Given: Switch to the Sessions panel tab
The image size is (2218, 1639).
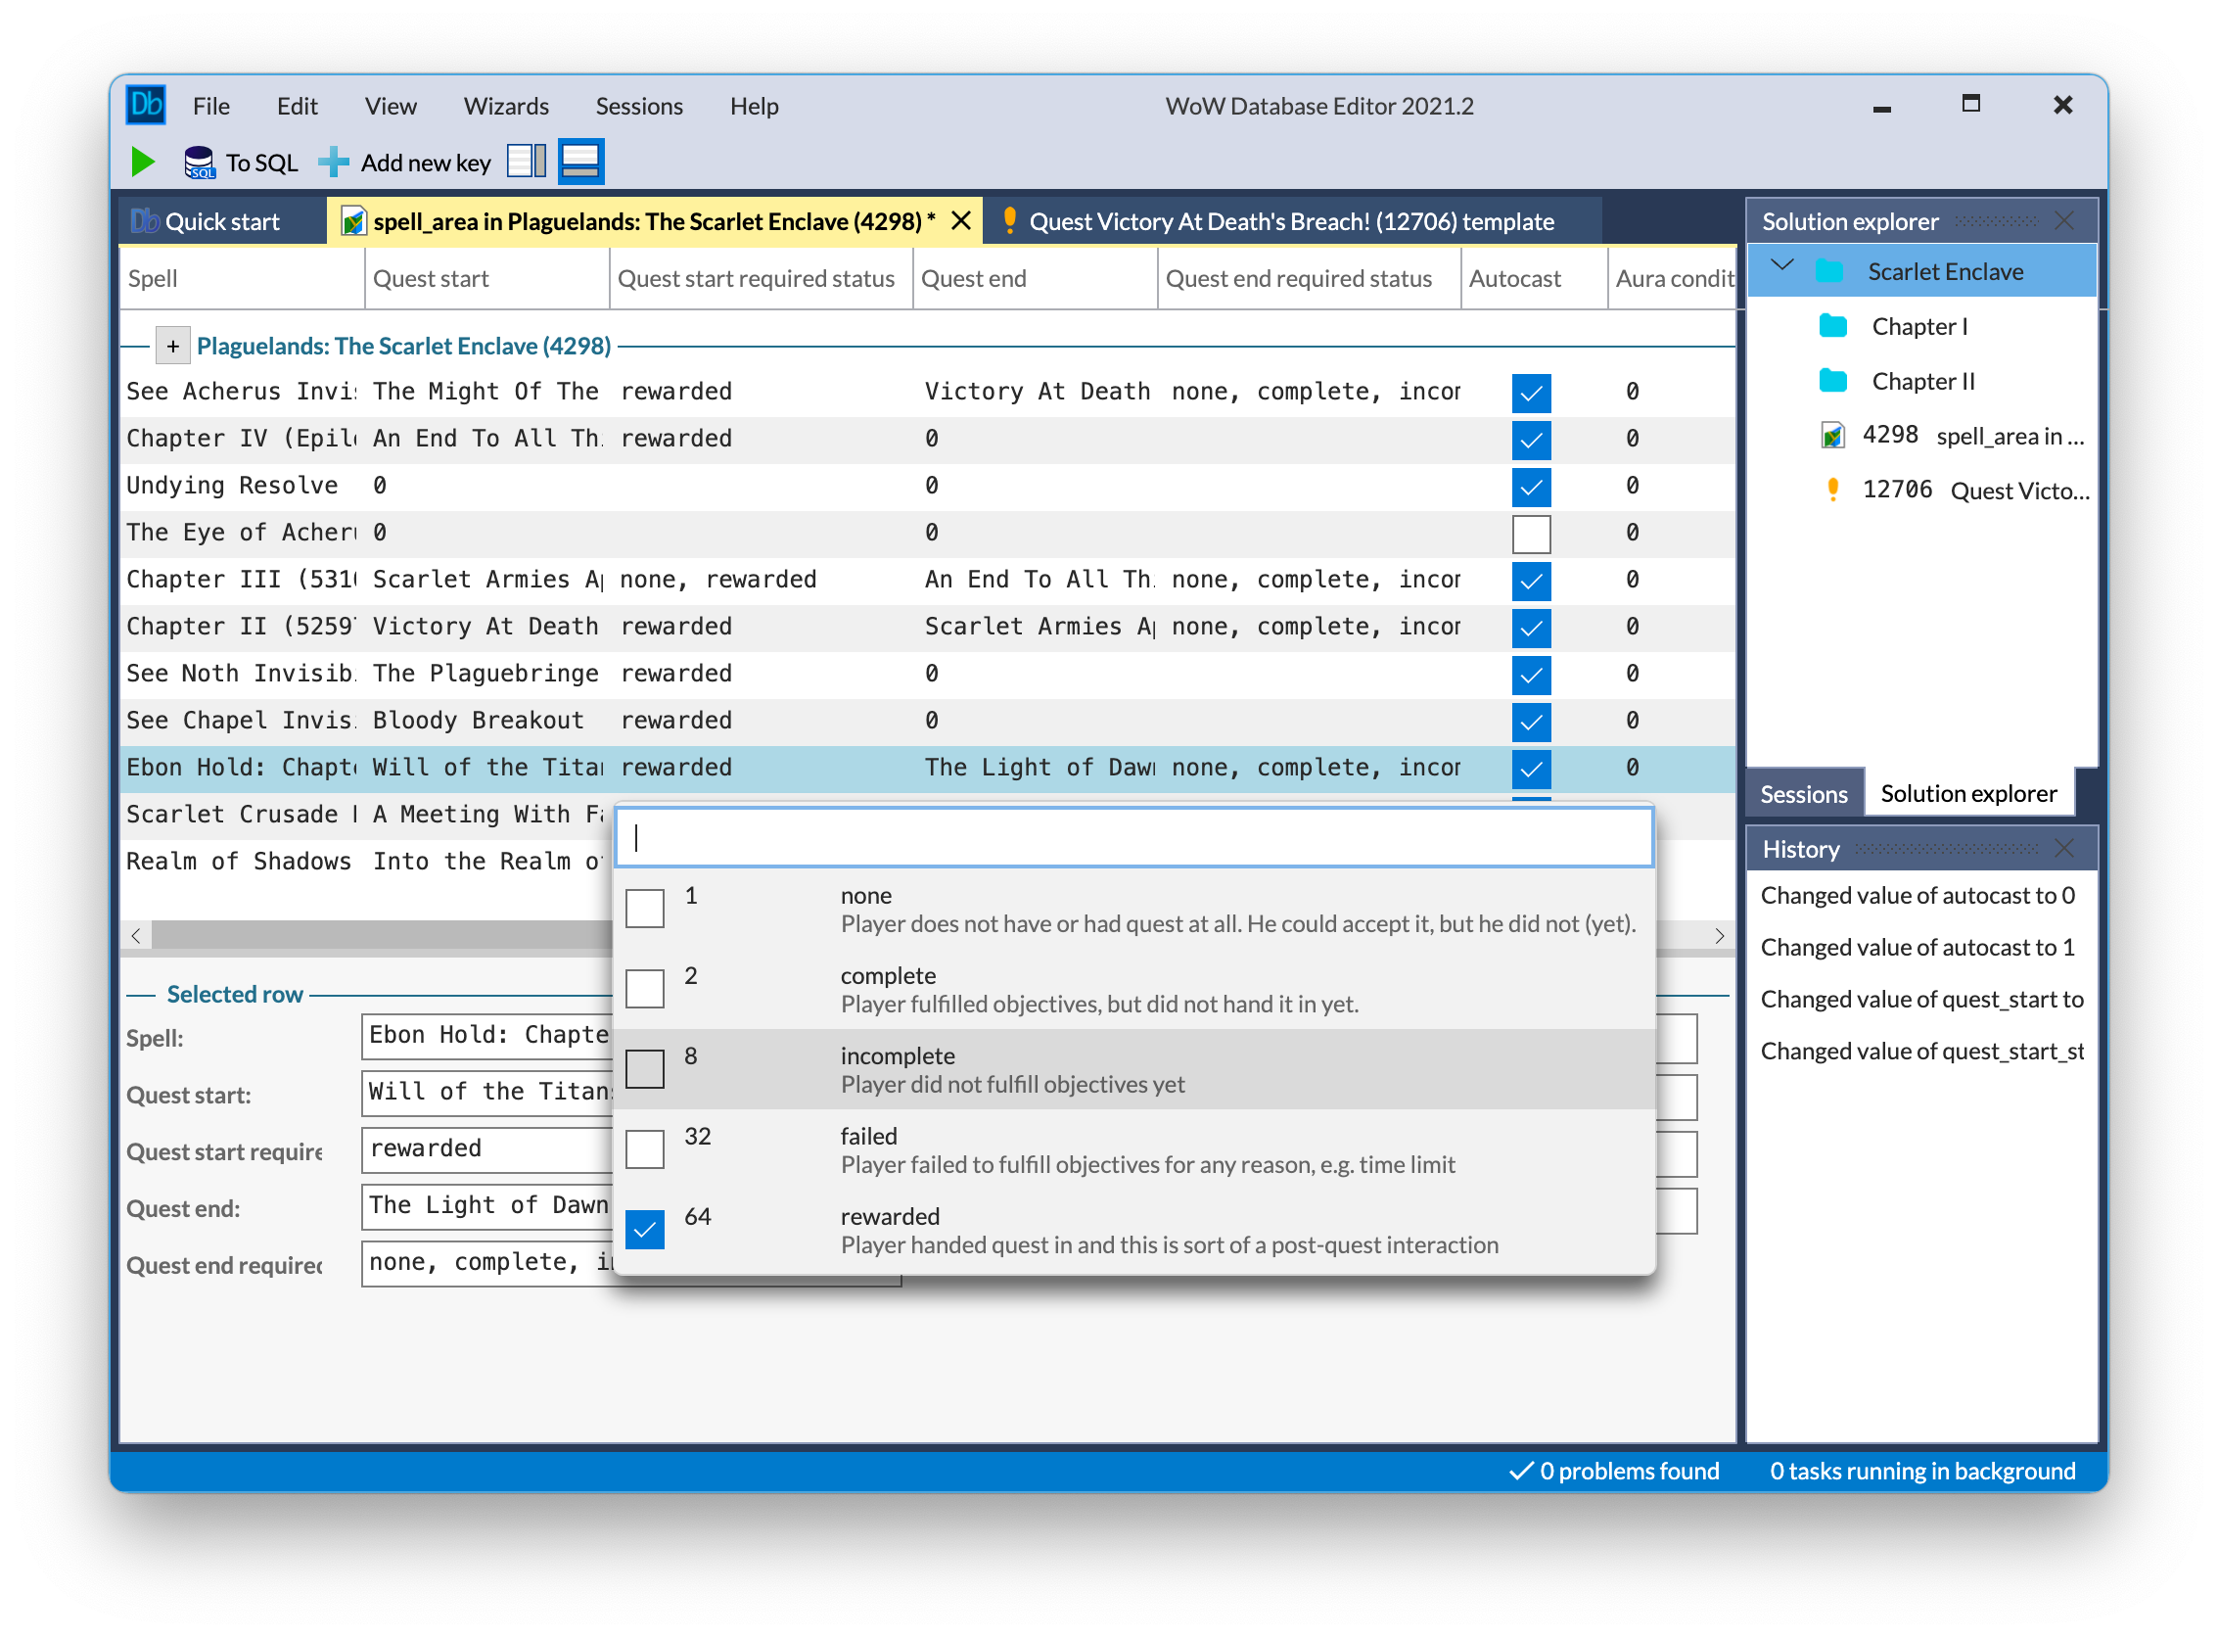Looking at the screenshot, I should [x=1802, y=794].
